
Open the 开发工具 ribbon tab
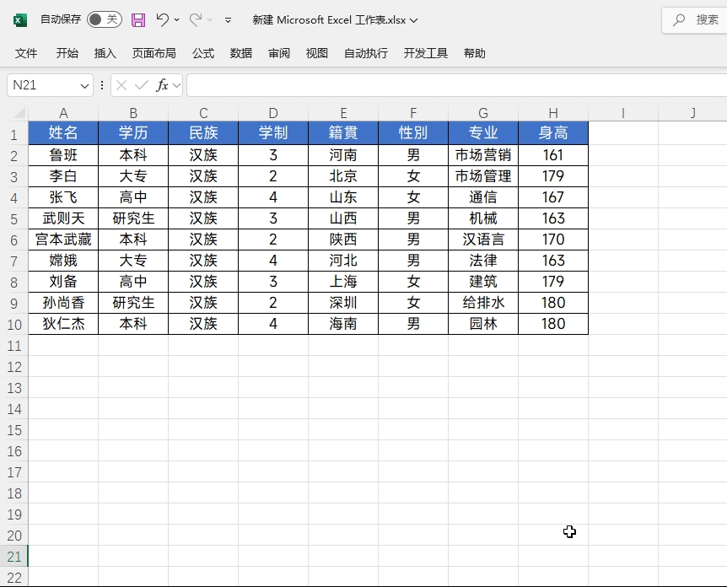coord(426,53)
